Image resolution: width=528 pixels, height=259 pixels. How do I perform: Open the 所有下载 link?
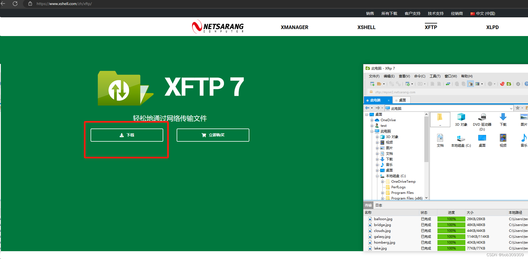(x=389, y=13)
